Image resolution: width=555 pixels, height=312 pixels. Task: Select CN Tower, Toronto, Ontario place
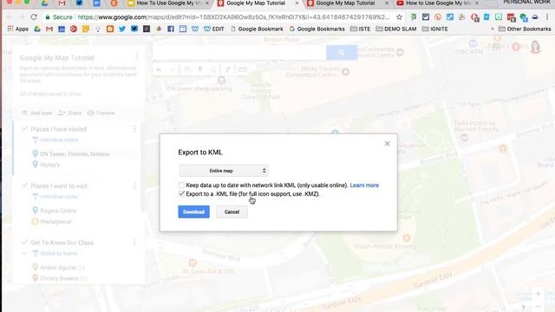(x=75, y=154)
